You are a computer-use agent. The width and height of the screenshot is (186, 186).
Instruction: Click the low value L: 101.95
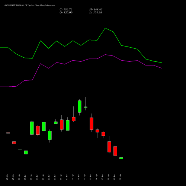pos(96,13)
